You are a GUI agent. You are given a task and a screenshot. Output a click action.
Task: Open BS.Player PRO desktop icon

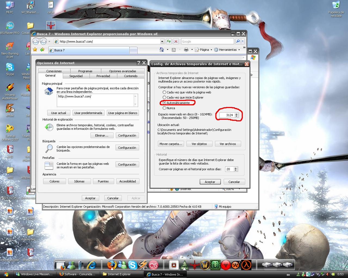[10, 28]
